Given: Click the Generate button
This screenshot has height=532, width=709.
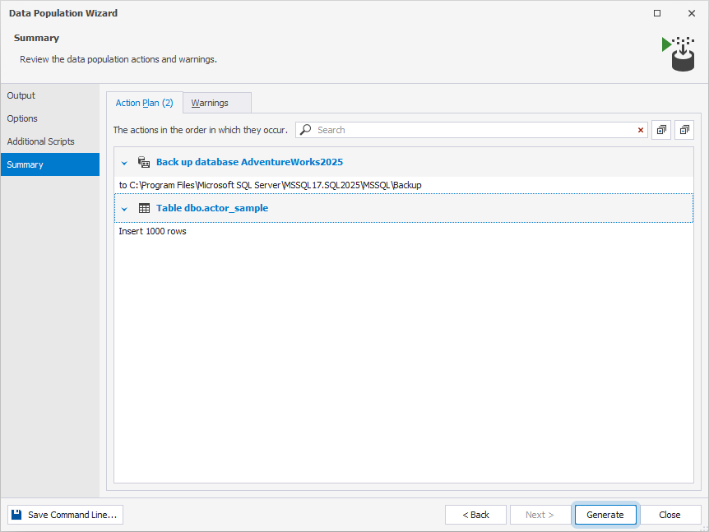Looking at the screenshot, I should pyautogui.click(x=605, y=515).
